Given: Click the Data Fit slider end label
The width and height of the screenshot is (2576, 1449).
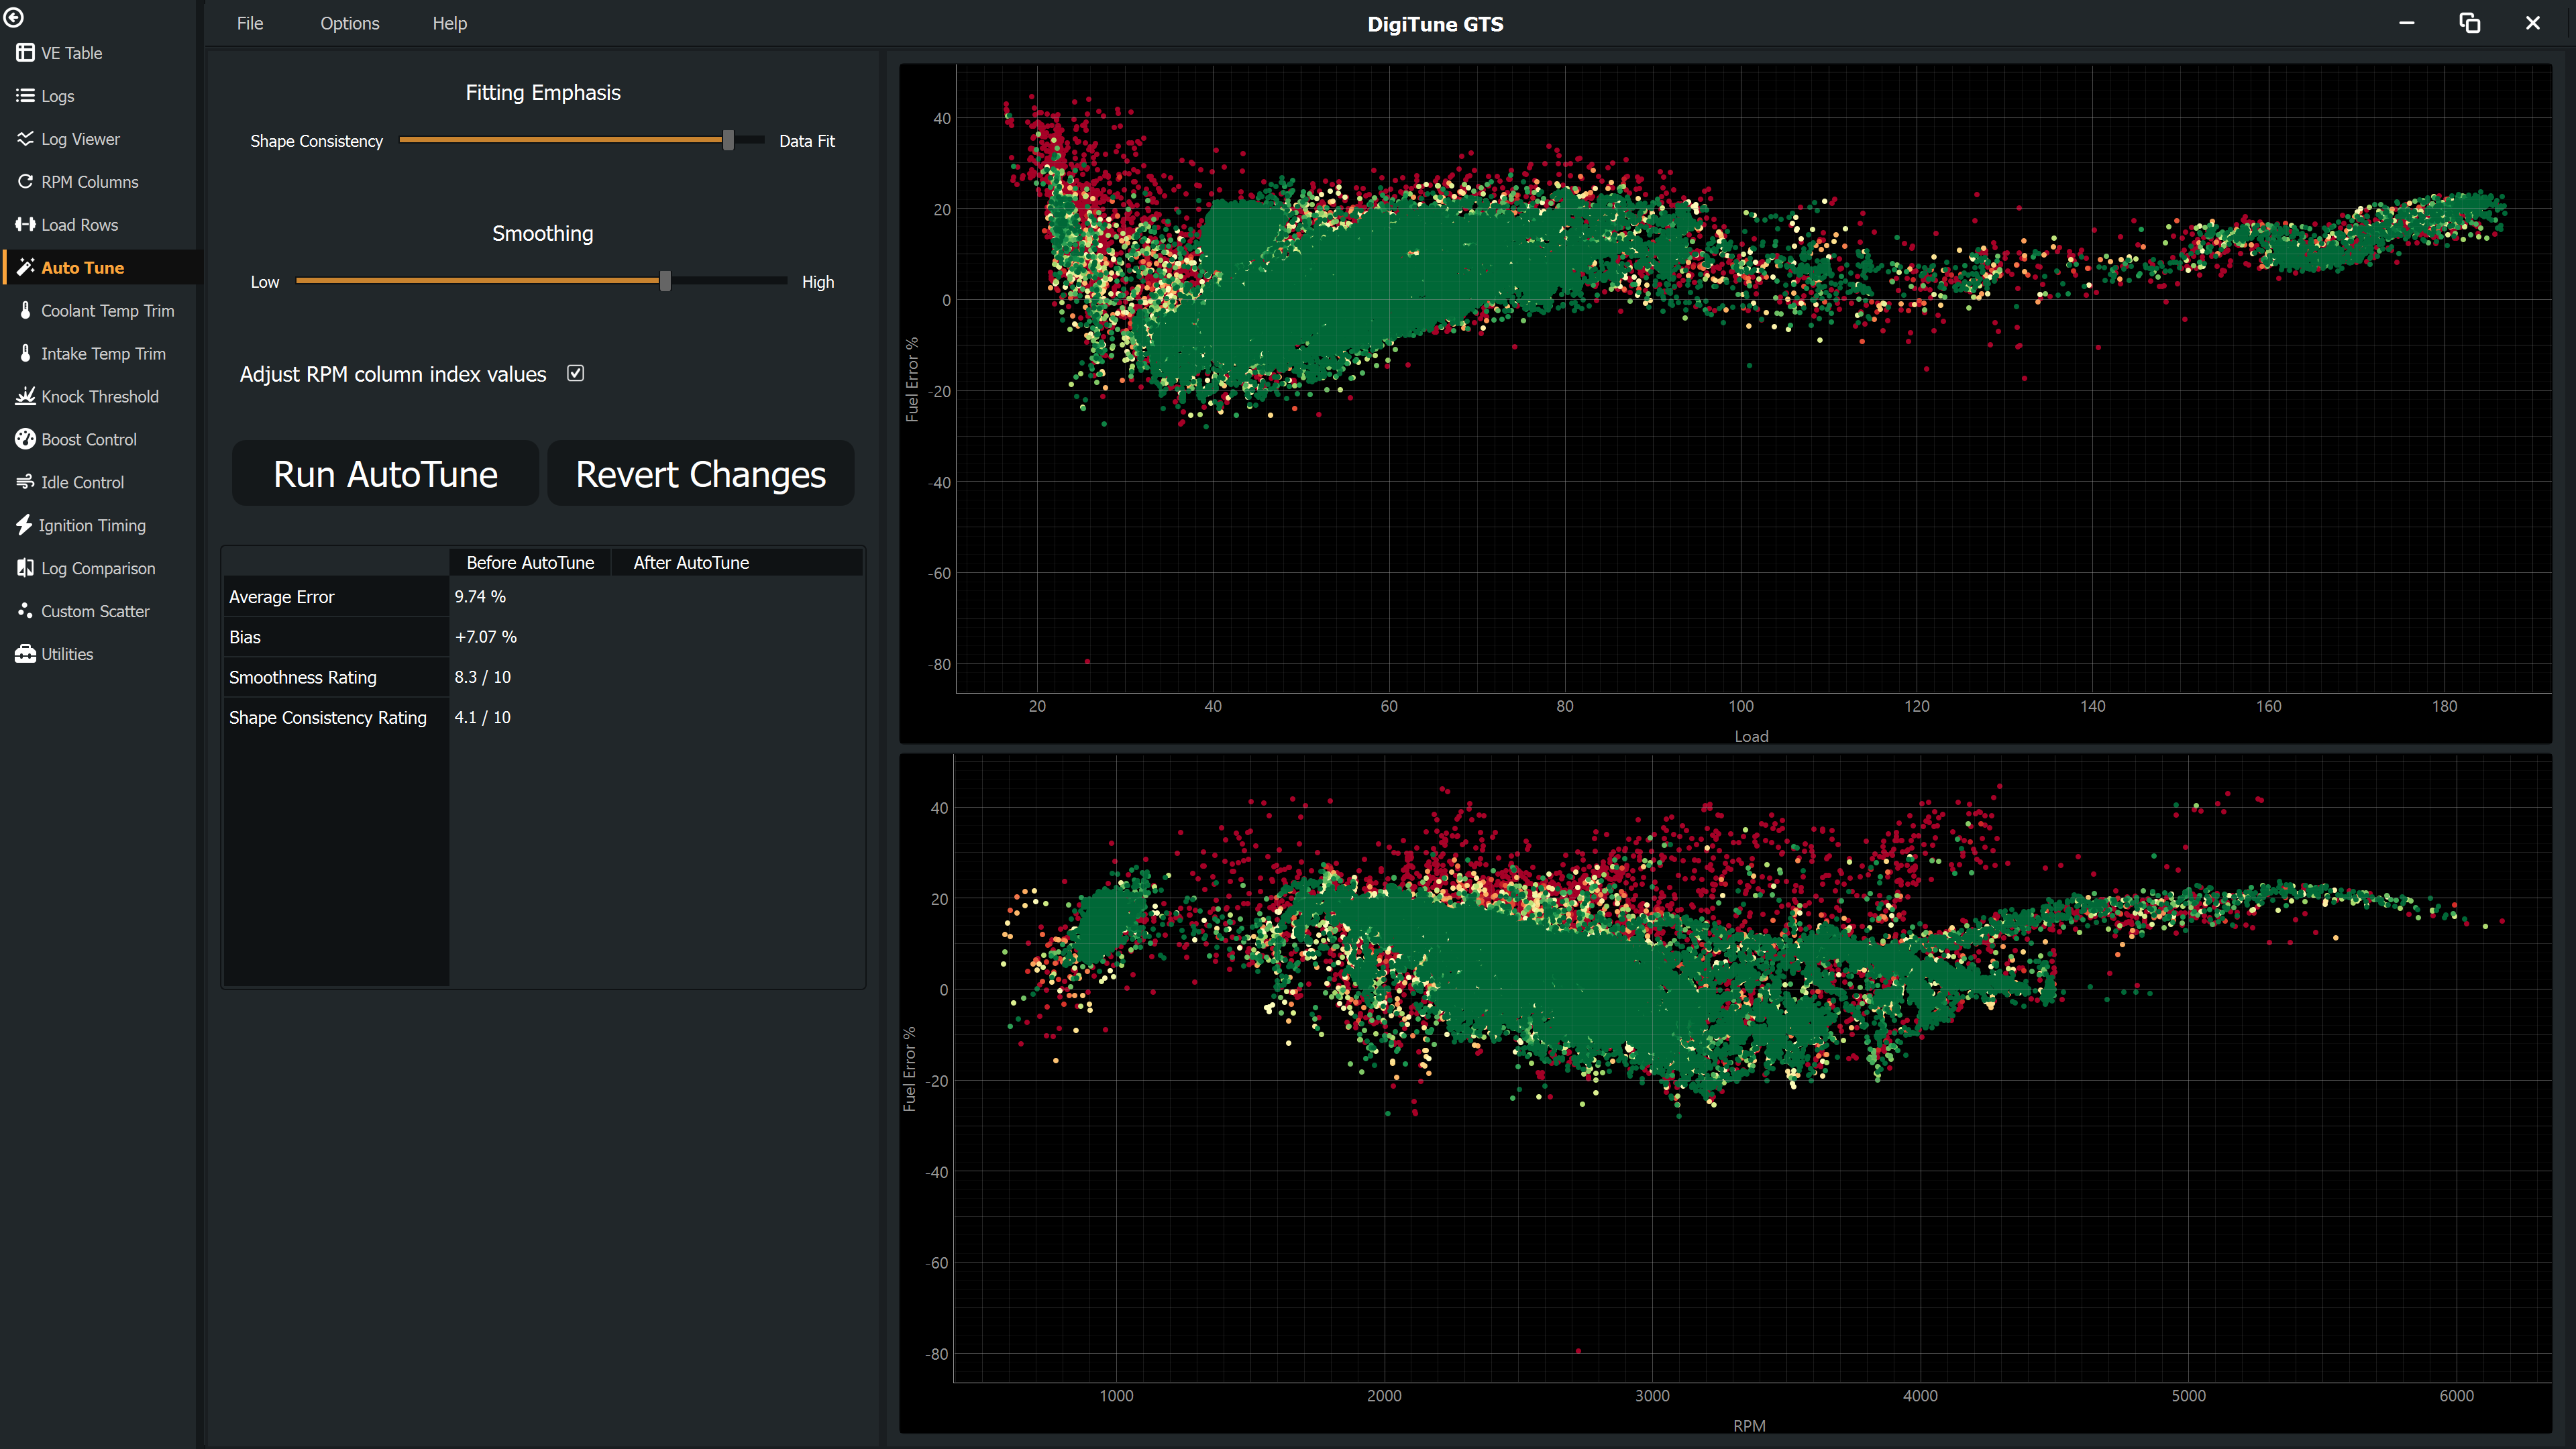Looking at the screenshot, I should (806, 141).
